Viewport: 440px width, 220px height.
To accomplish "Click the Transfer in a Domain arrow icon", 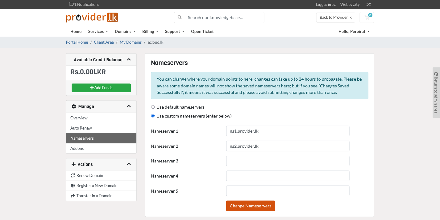I will point(73,196).
